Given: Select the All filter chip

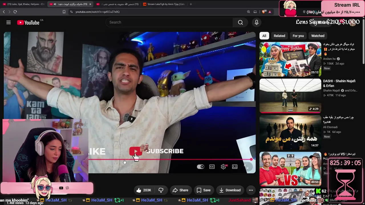Looking at the screenshot, I should pyautogui.click(x=264, y=36).
